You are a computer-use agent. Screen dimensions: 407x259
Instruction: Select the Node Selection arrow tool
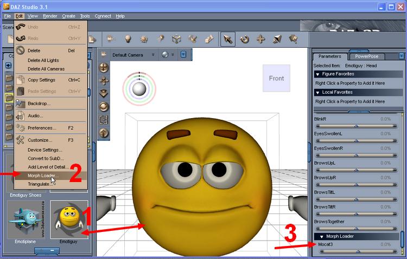click(227, 40)
